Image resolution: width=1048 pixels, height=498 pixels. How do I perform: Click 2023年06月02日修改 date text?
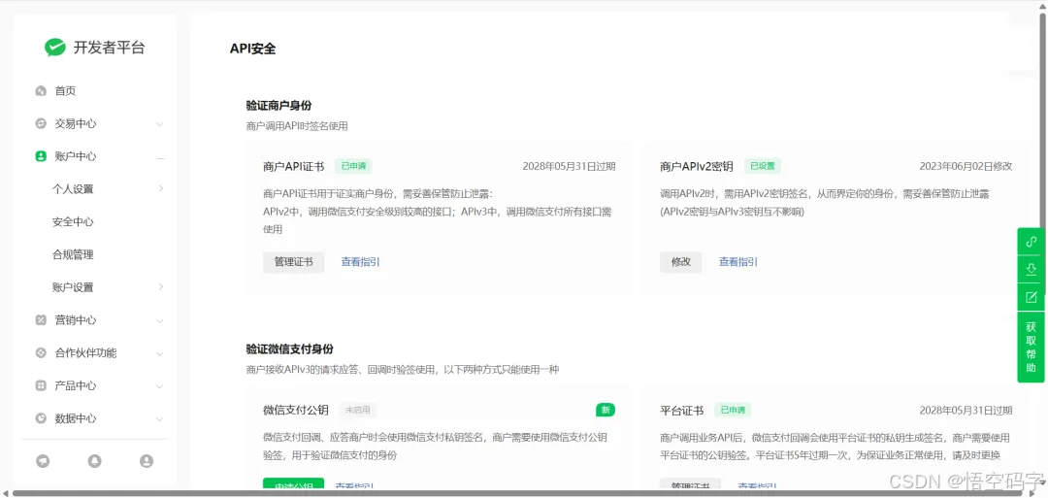click(966, 166)
